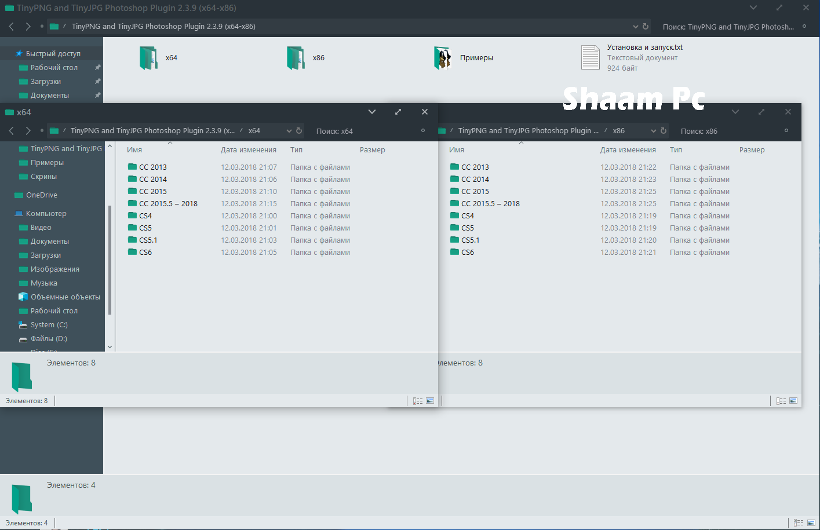Sort by Тип column in x64 window

297,150
